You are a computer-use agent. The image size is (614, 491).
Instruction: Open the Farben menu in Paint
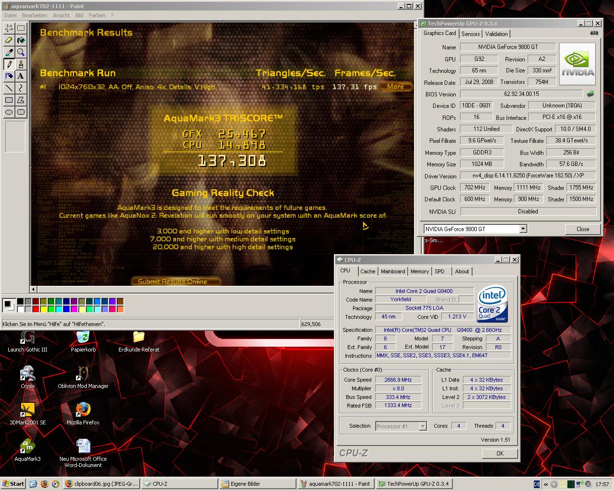pyautogui.click(x=97, y=15)
